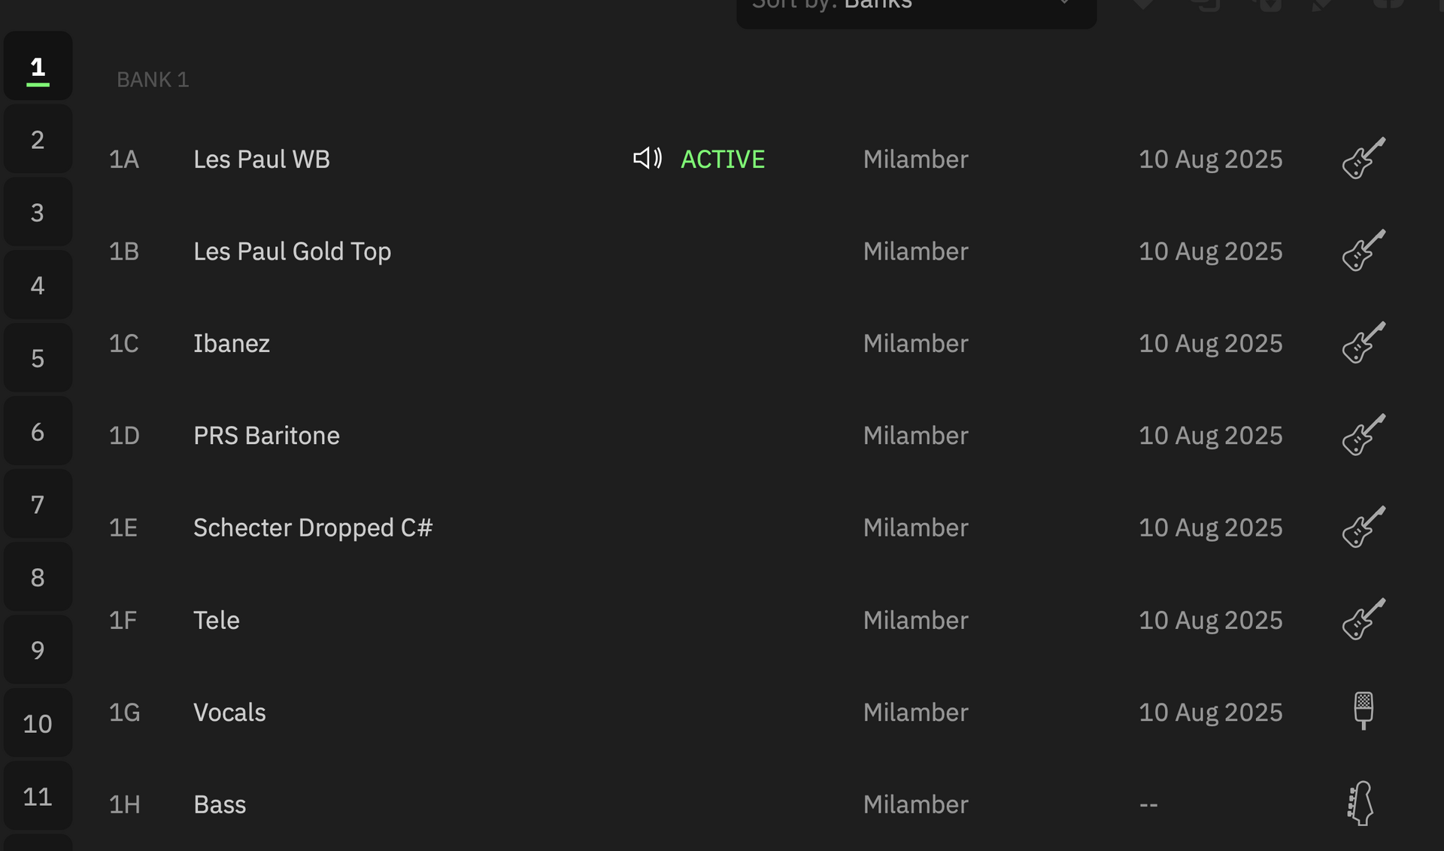Click the microphone icon for Vocals preset
The image size is (1444, 851).
point(1363,711)
